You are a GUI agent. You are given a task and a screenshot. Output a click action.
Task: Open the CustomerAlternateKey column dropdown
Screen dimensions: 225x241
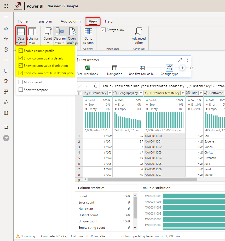182,93
